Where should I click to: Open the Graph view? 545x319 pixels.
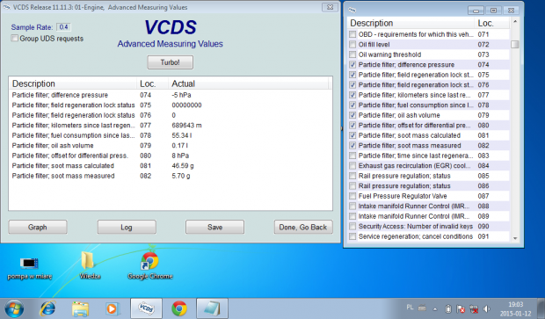38,227
